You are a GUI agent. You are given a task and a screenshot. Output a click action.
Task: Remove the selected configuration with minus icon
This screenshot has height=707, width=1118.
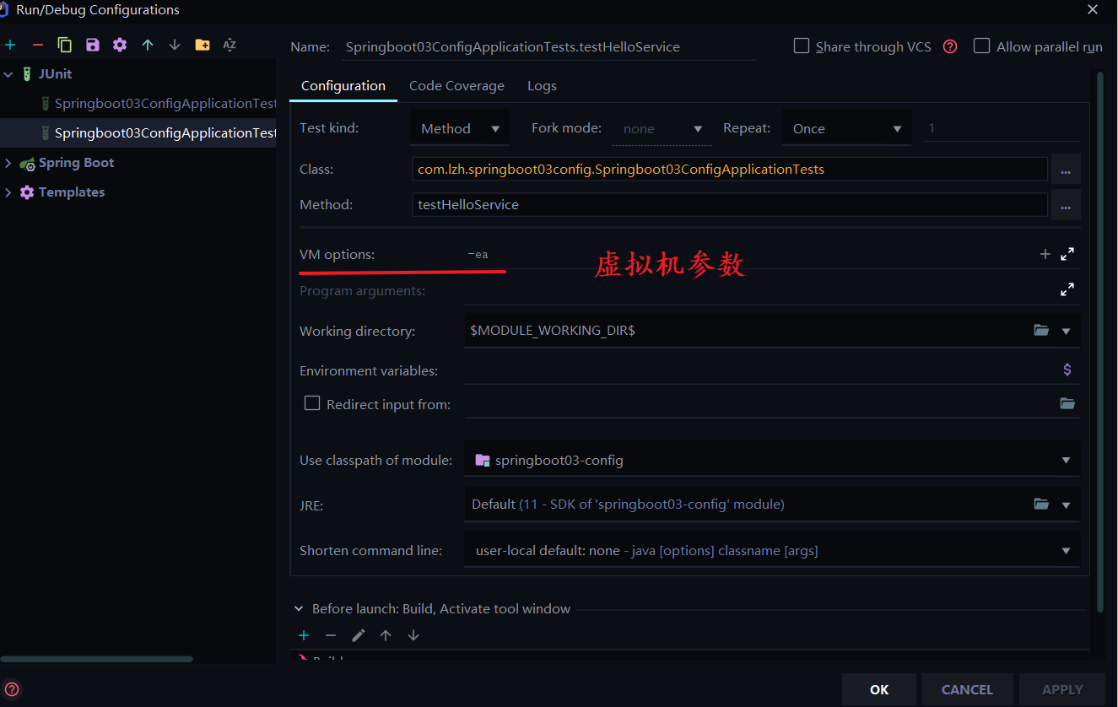[x=37, y=45]
